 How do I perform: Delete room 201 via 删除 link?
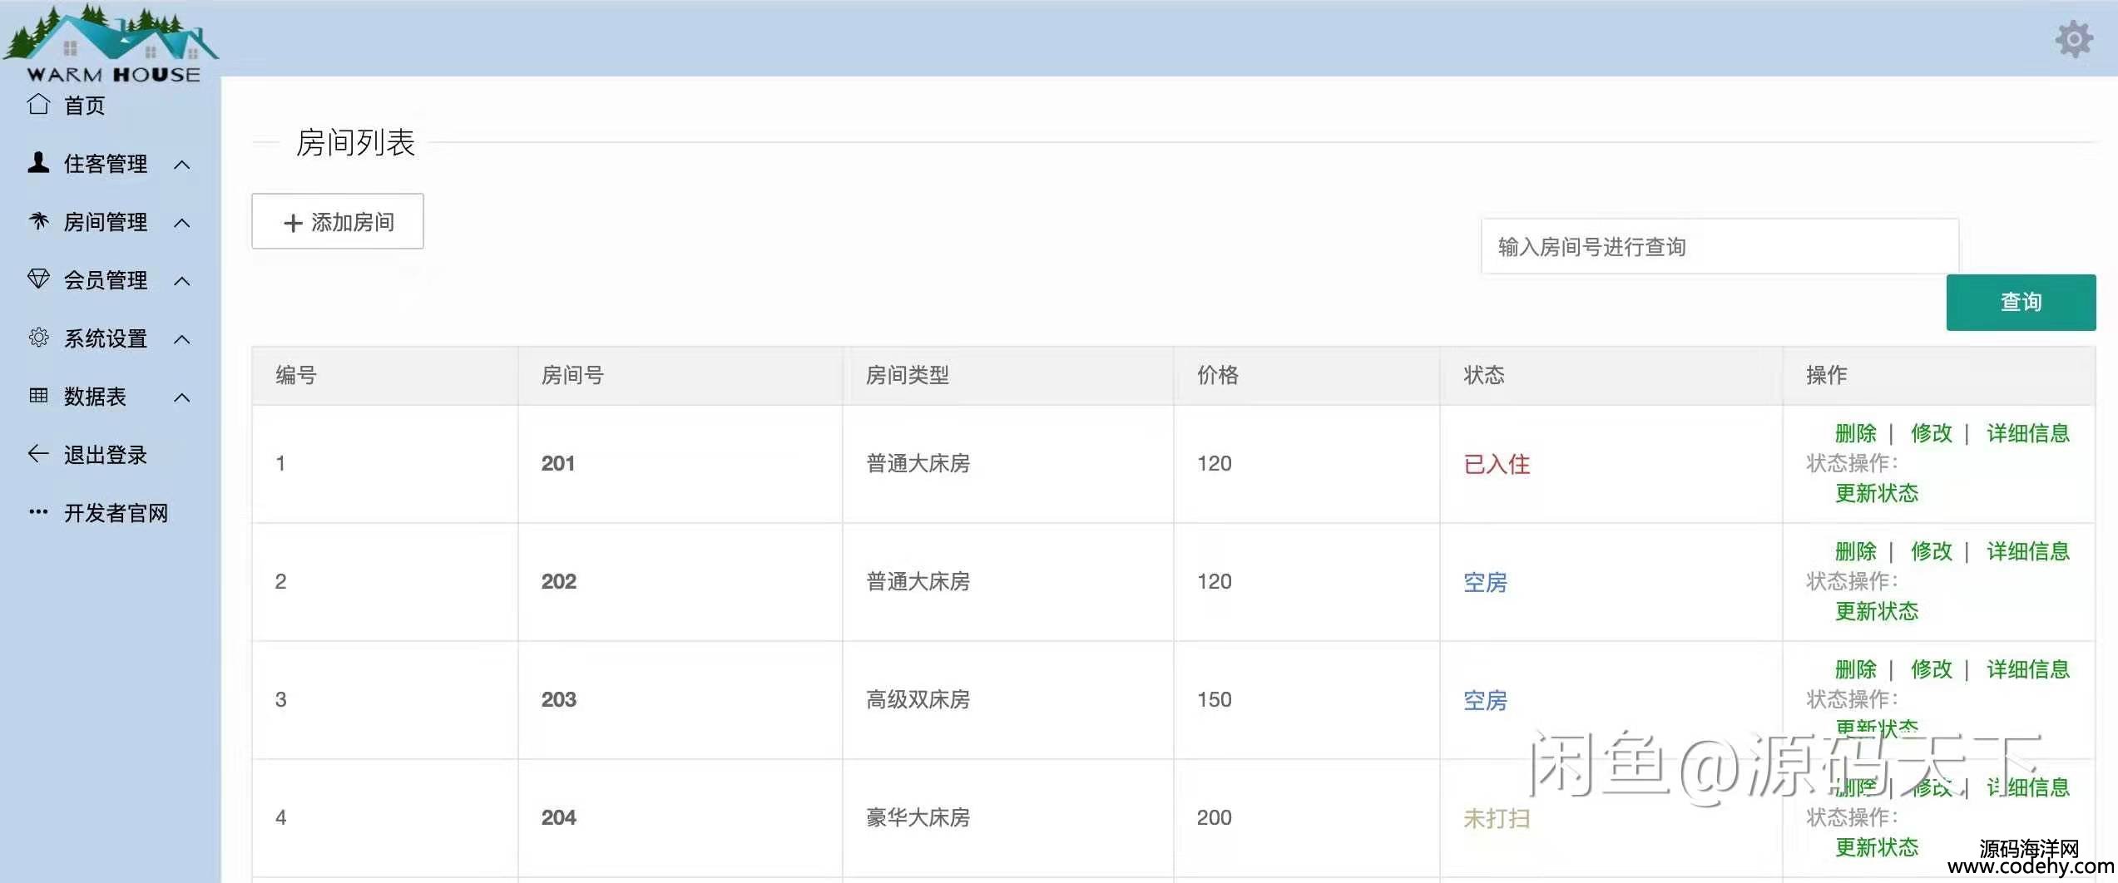click(x=1855, y=433)
